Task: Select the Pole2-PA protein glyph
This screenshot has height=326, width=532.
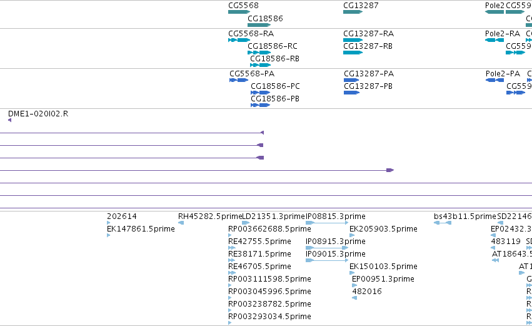Action: (x=494, y=80)
